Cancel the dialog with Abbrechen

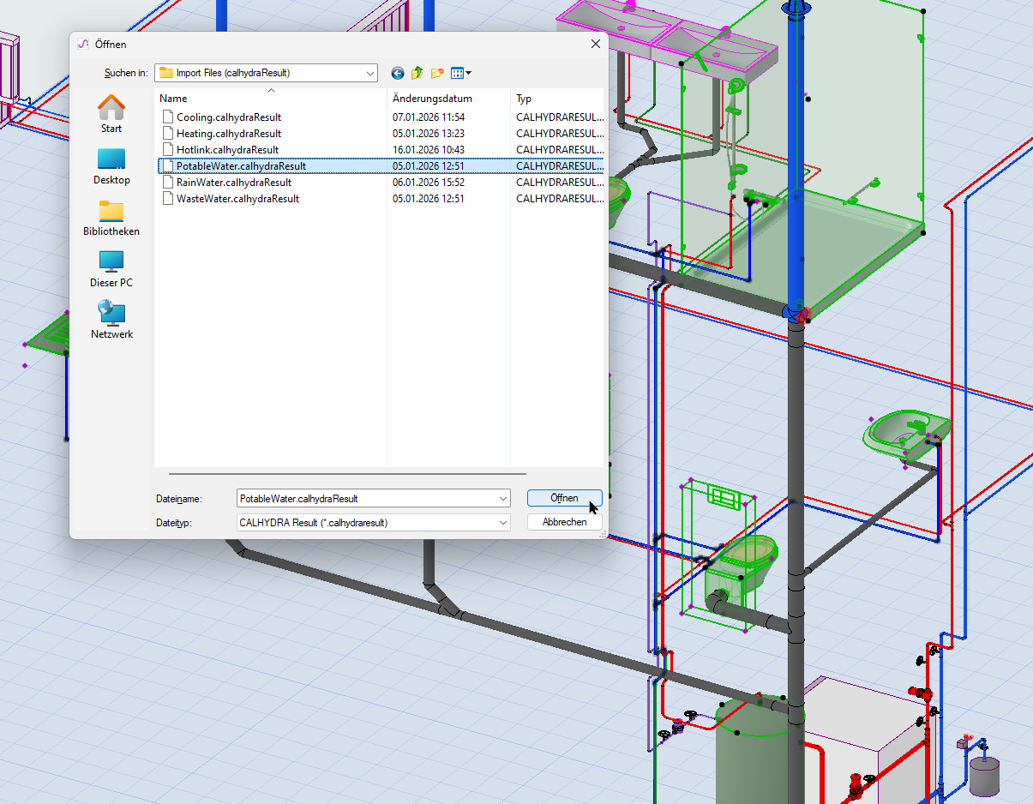[564, 522]
